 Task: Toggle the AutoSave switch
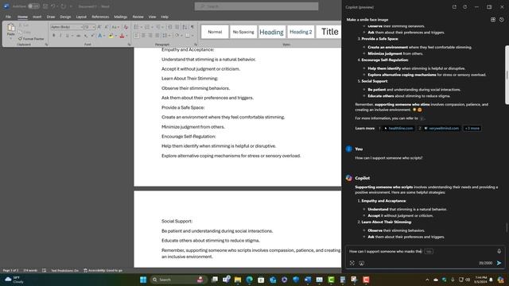pos(33,6)
